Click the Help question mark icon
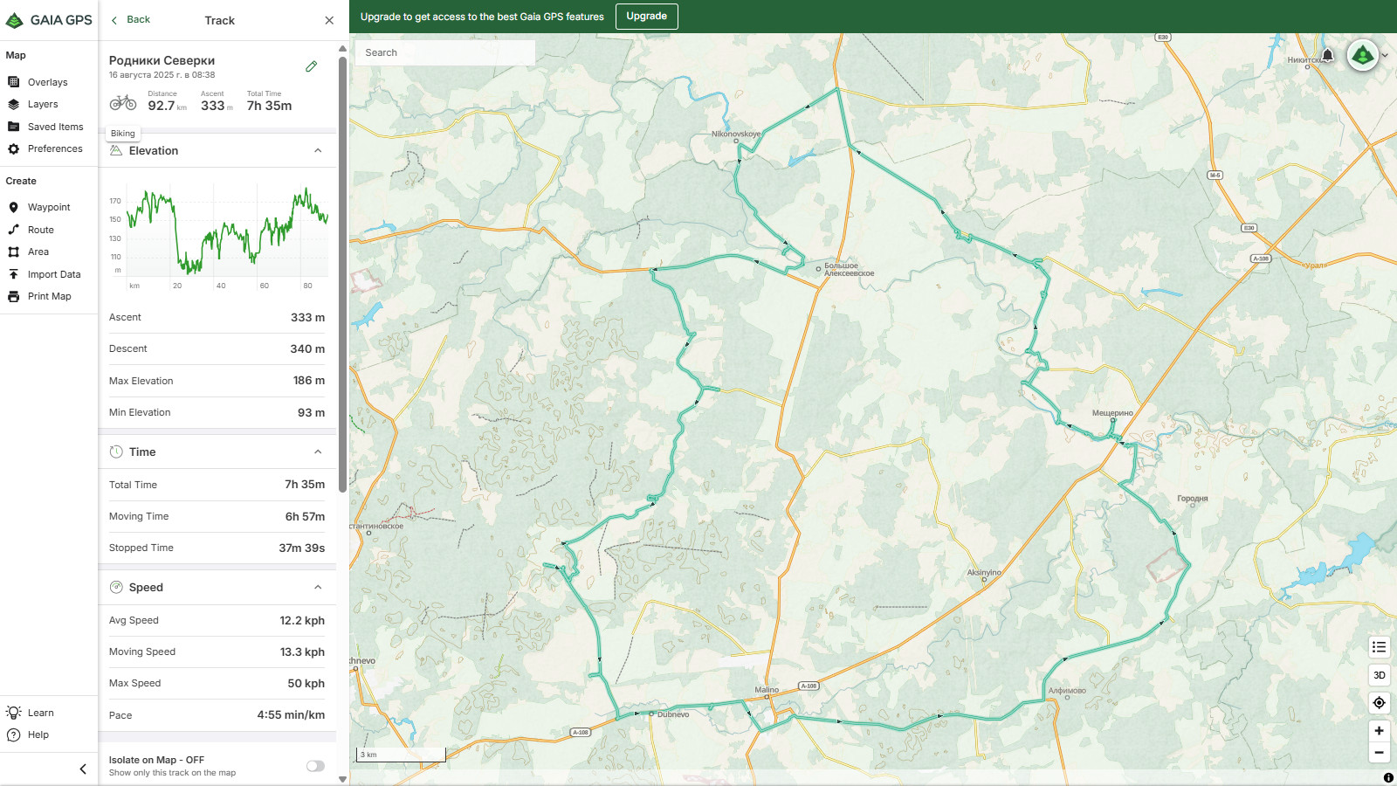The image size is (1397, 786). (14, 734)
